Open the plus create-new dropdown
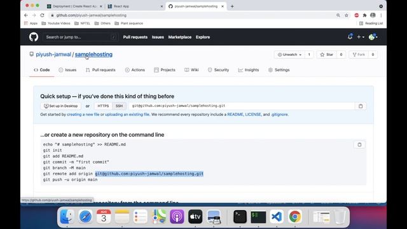 pyautogui.click(x=361, y=37)
